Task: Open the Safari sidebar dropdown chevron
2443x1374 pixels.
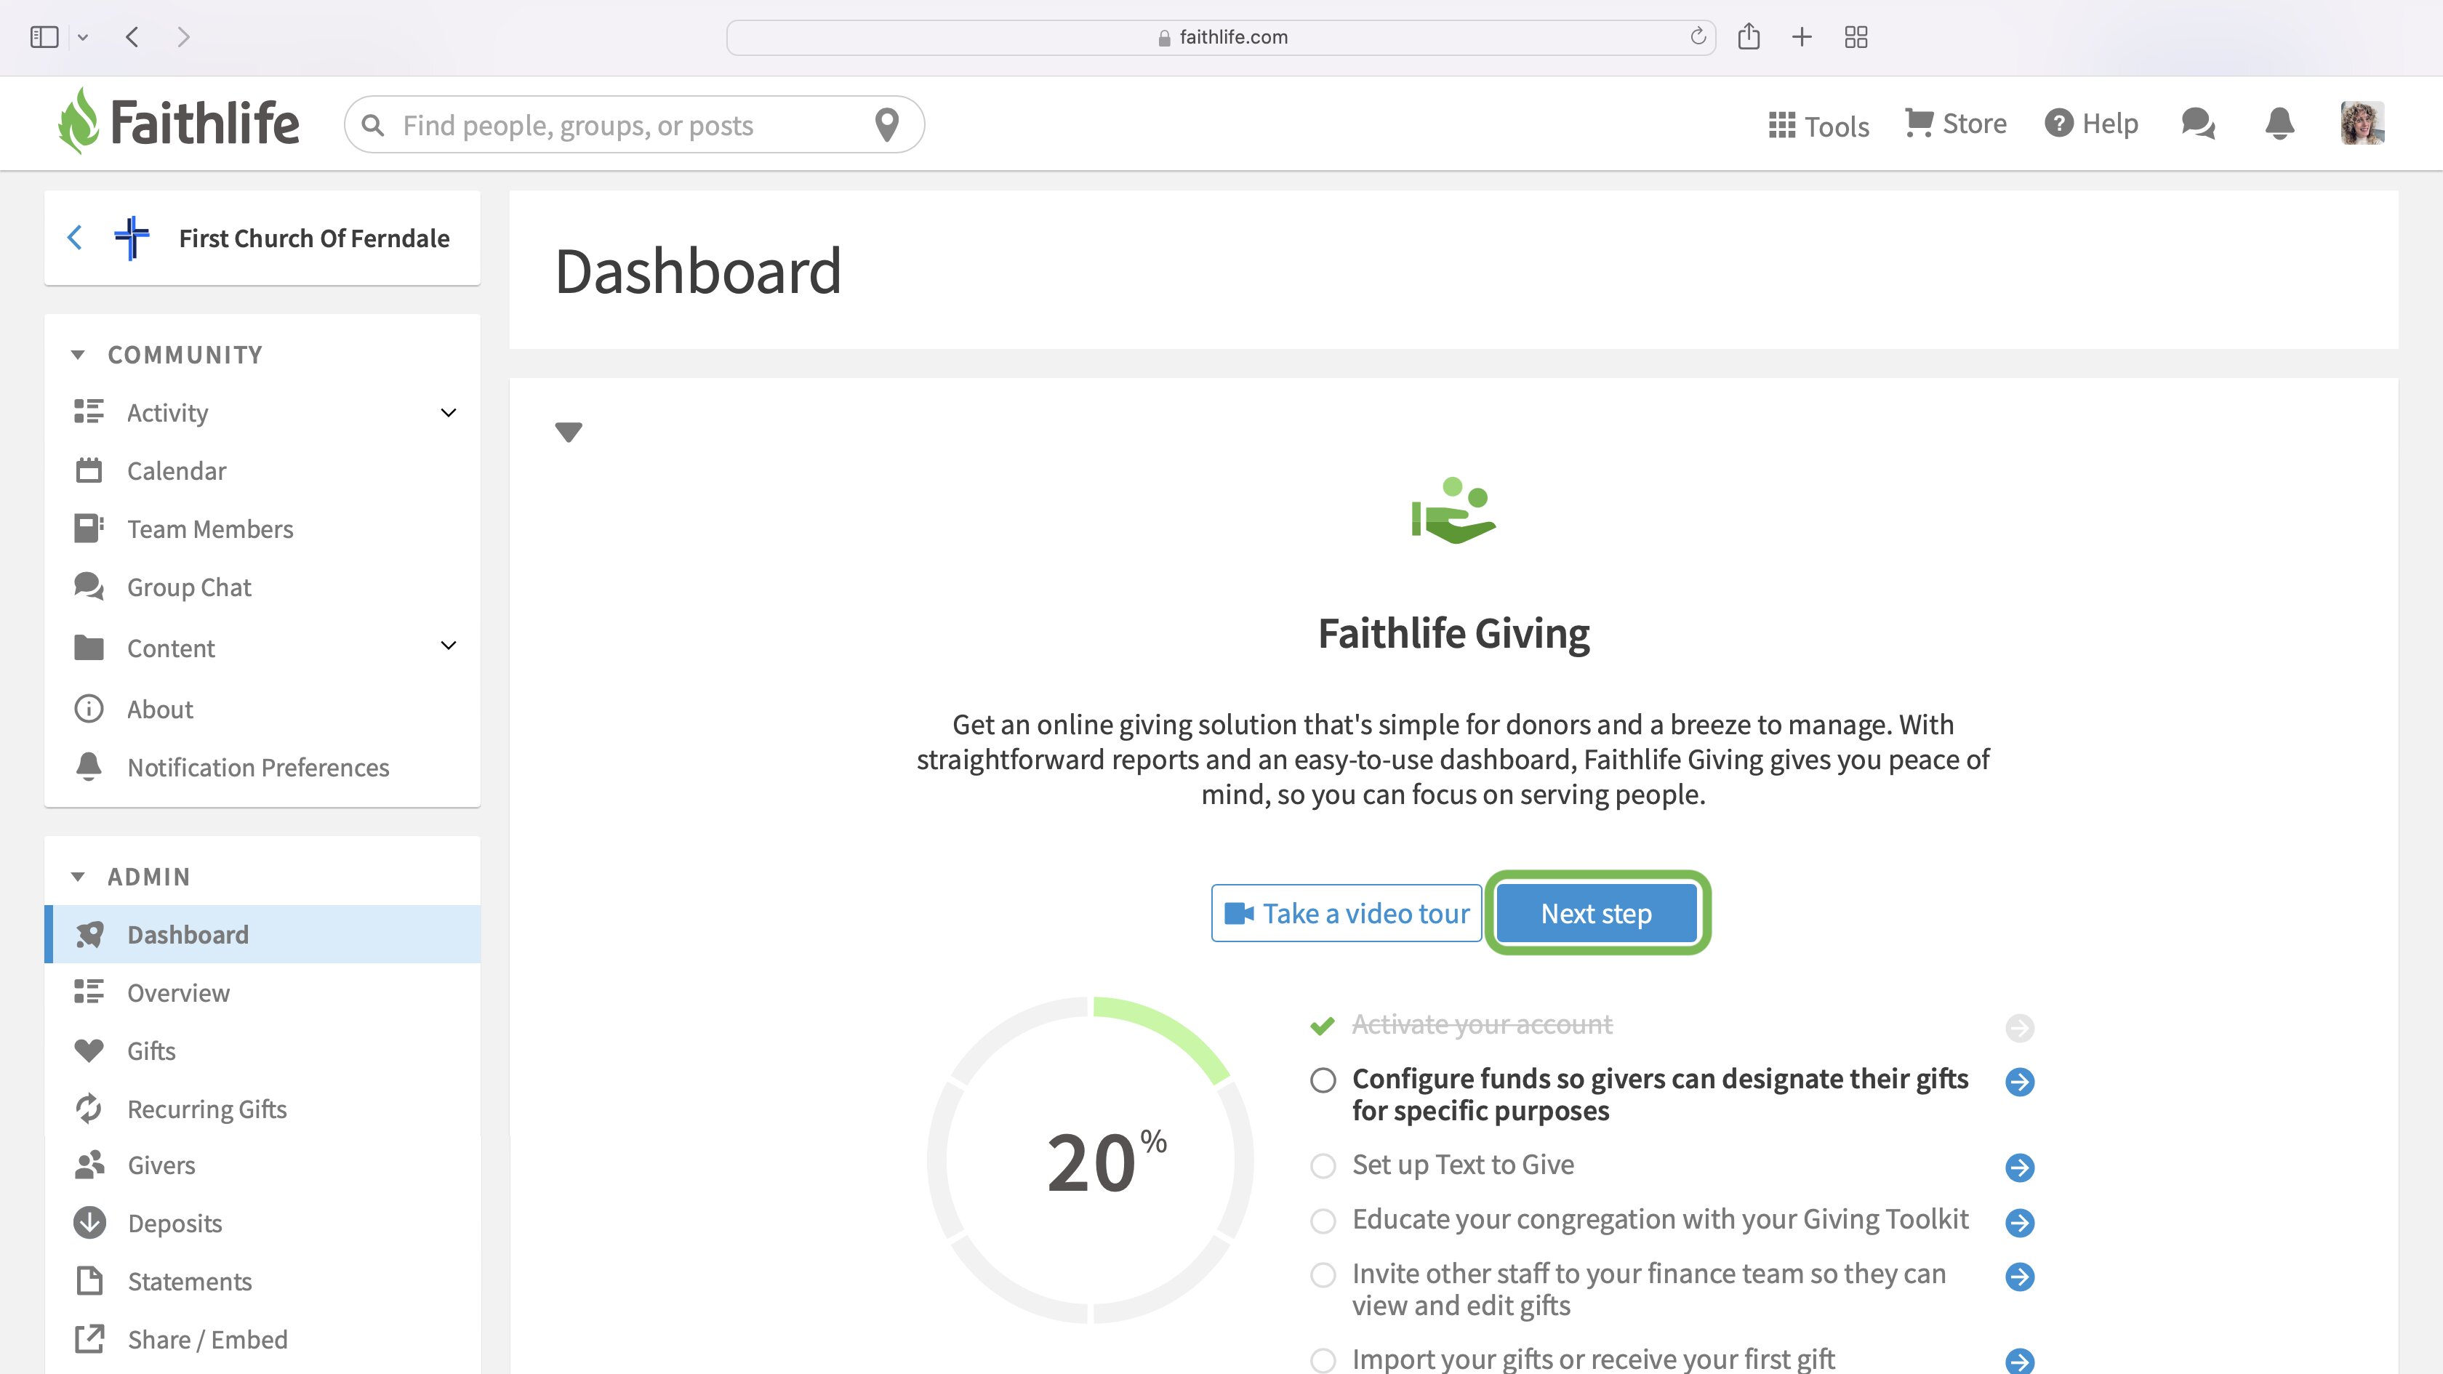Action: [82, 38]
